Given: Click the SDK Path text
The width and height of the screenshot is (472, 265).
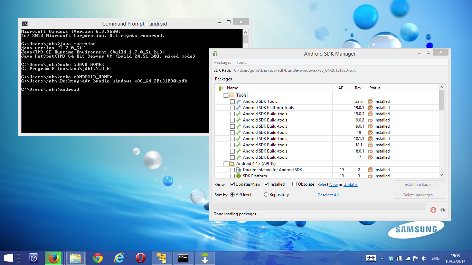Looking at the screenshot, I should tap(295, 70).
